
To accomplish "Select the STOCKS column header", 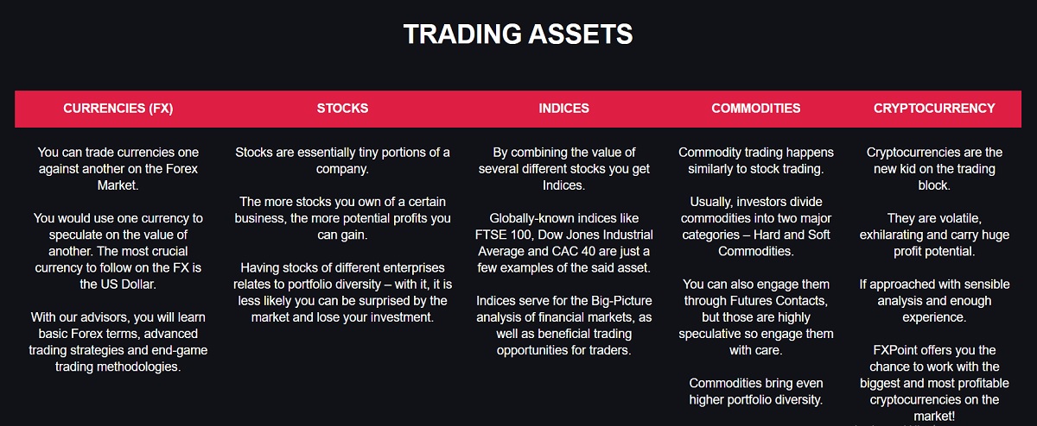I will click(x=343, y=109).
